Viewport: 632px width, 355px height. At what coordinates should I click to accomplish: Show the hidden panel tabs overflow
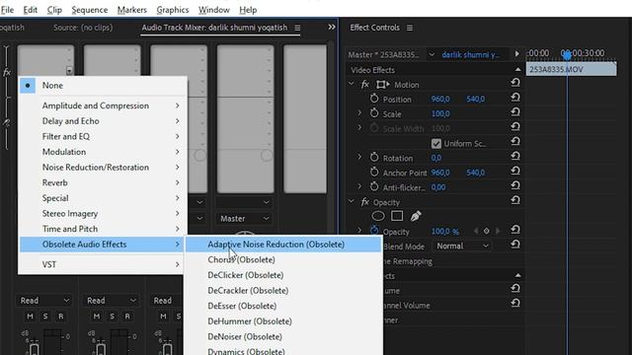click(332, 27)
